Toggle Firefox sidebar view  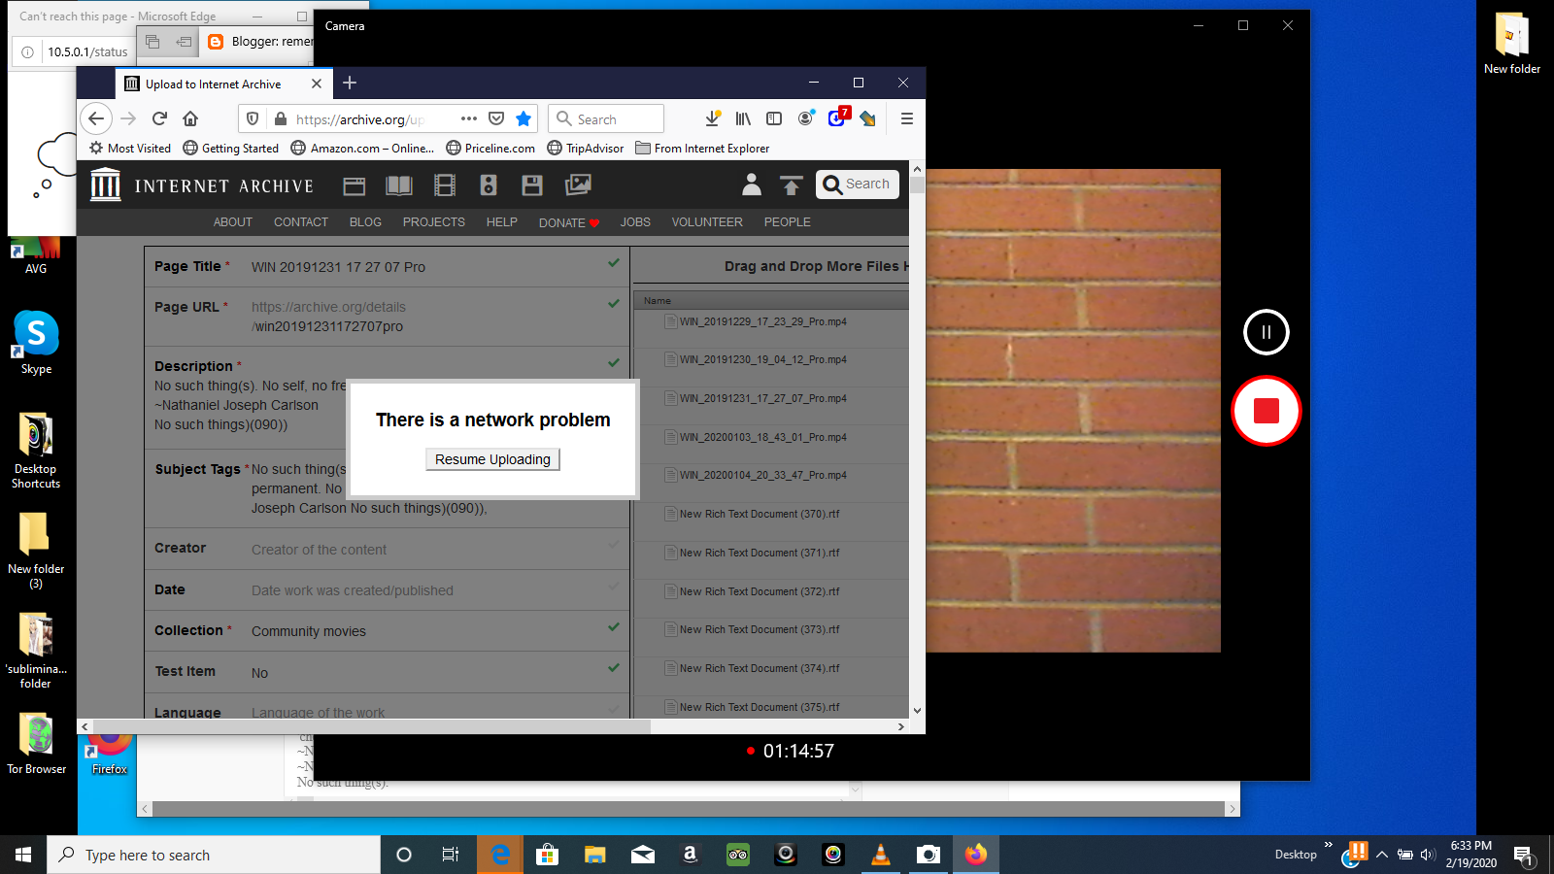[x=774, y=118]
